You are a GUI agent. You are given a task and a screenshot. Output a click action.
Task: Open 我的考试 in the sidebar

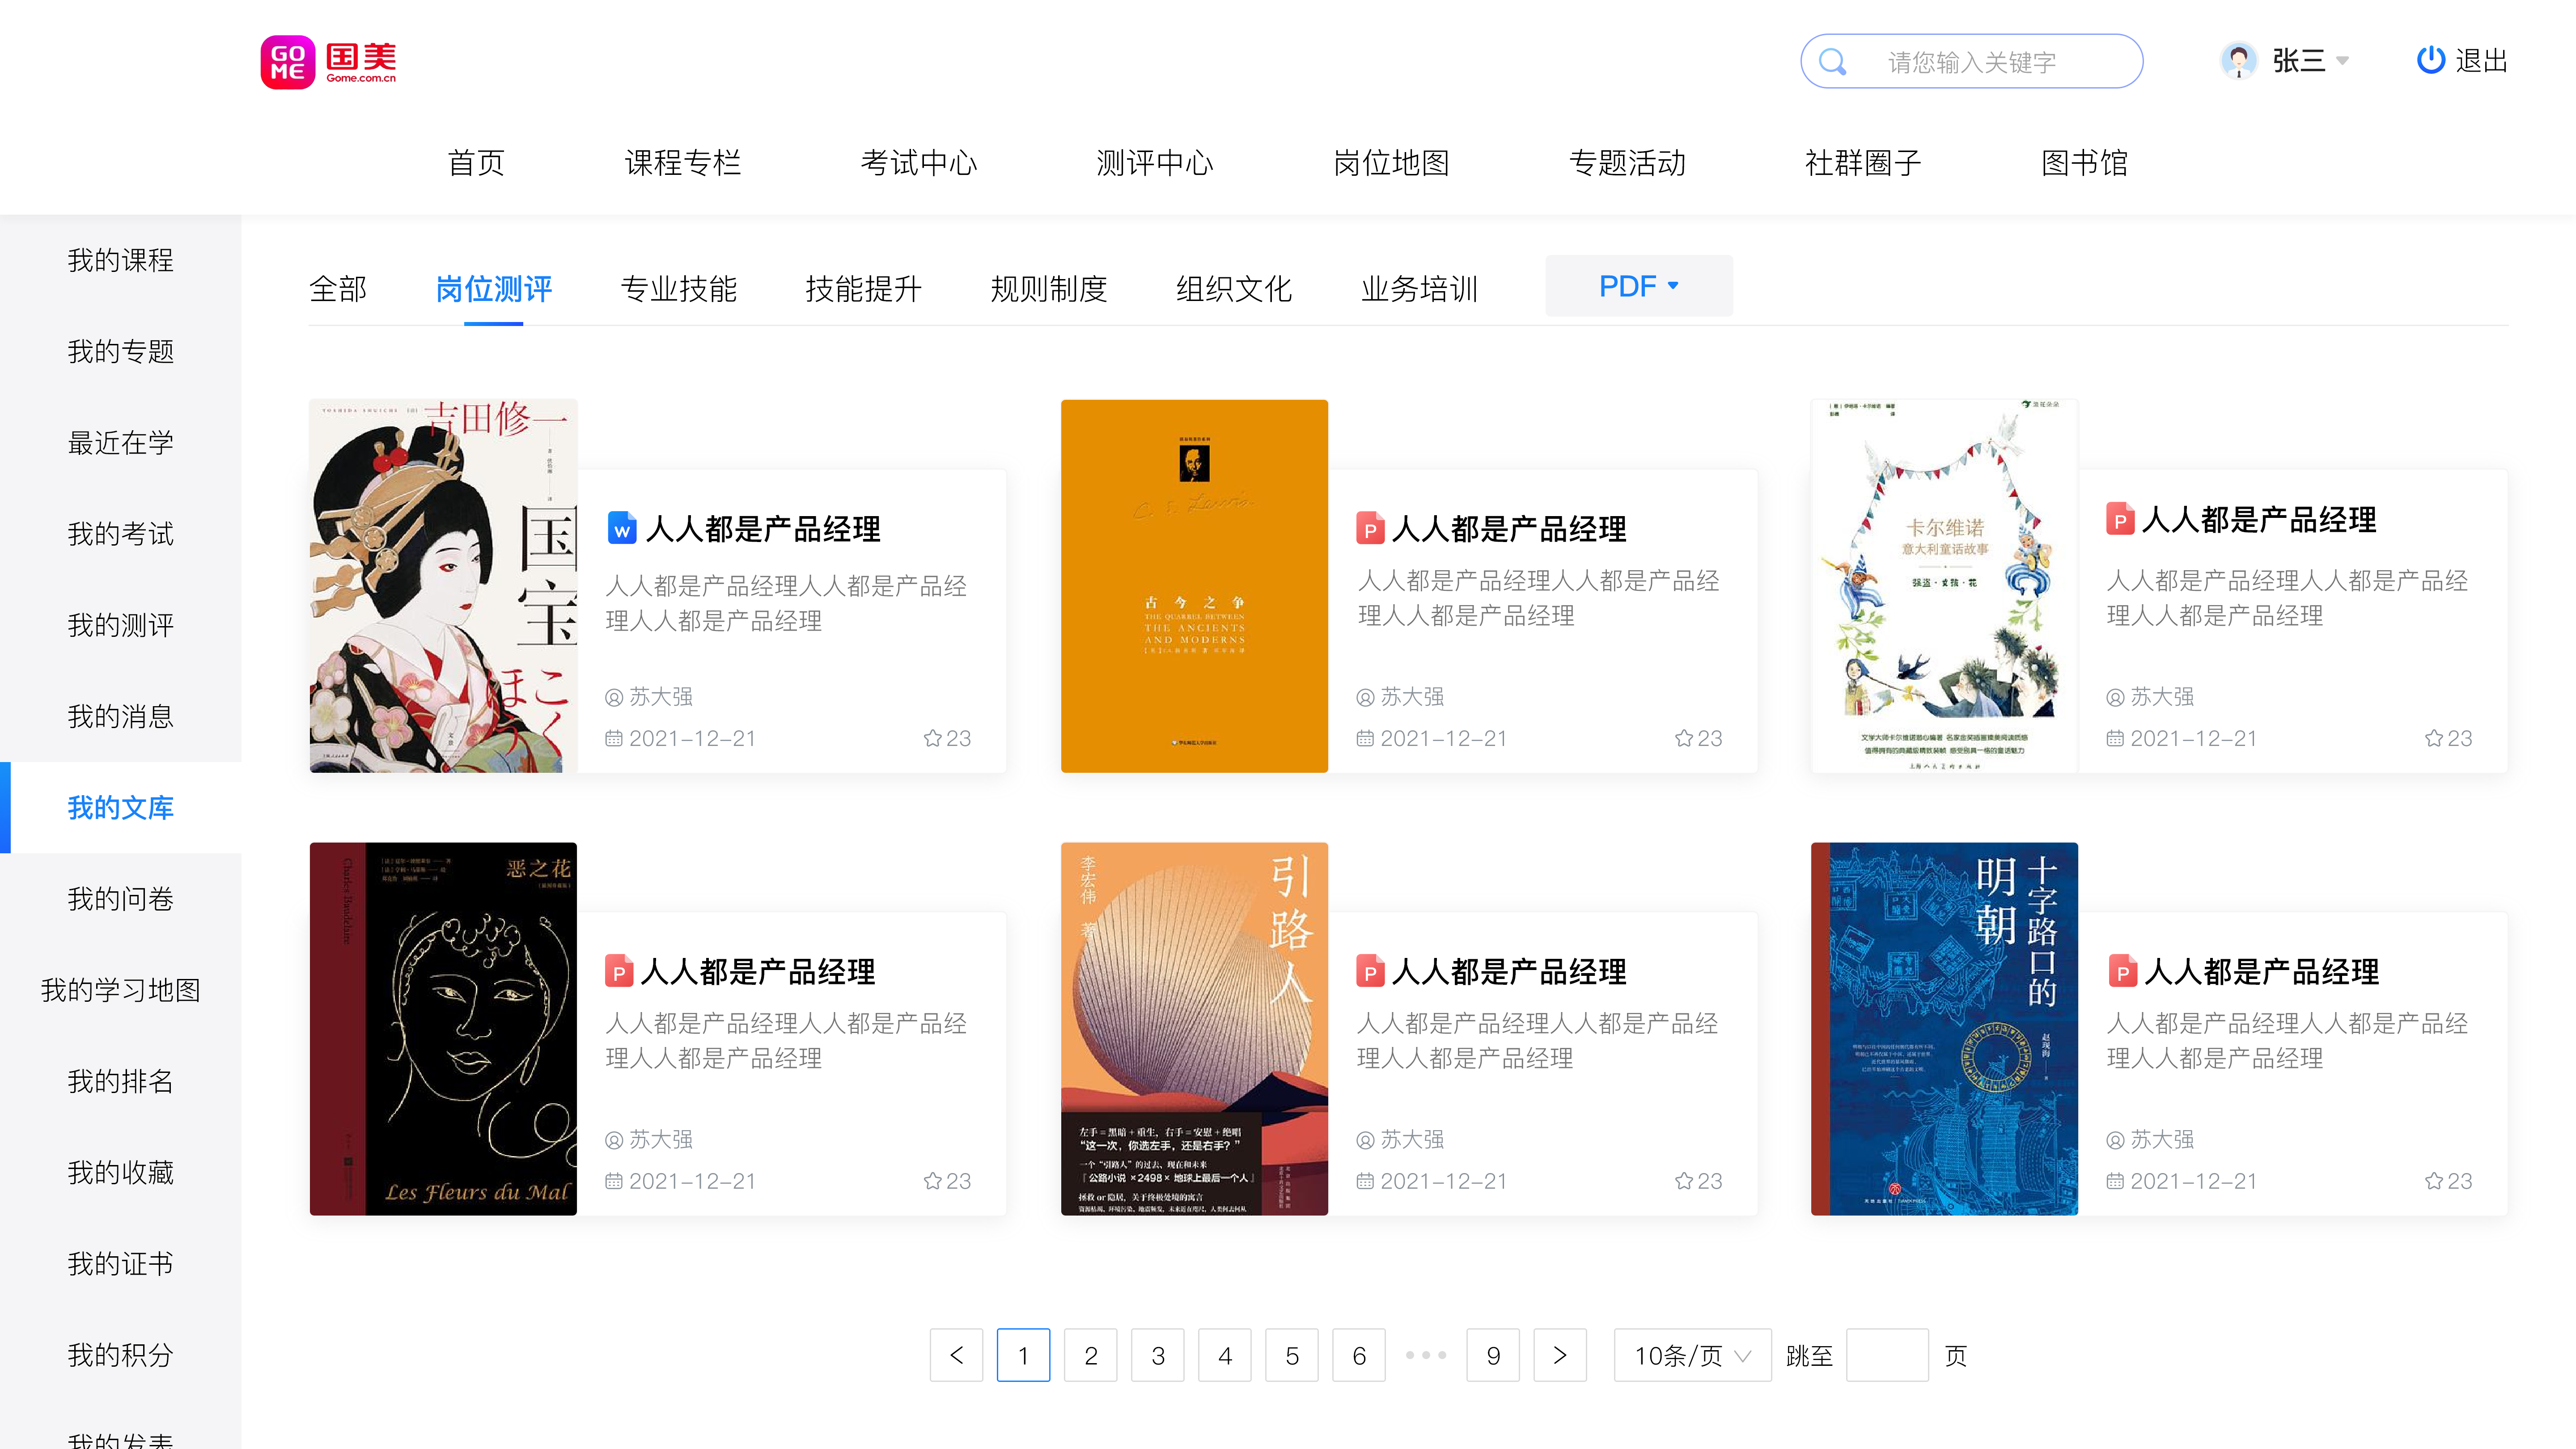pos(121,534)
